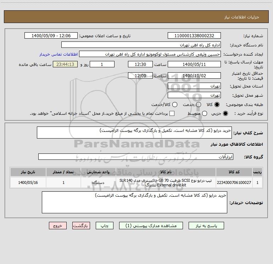Click the announcement date field 1400/05/09 - 12:06

coord(51,35)
